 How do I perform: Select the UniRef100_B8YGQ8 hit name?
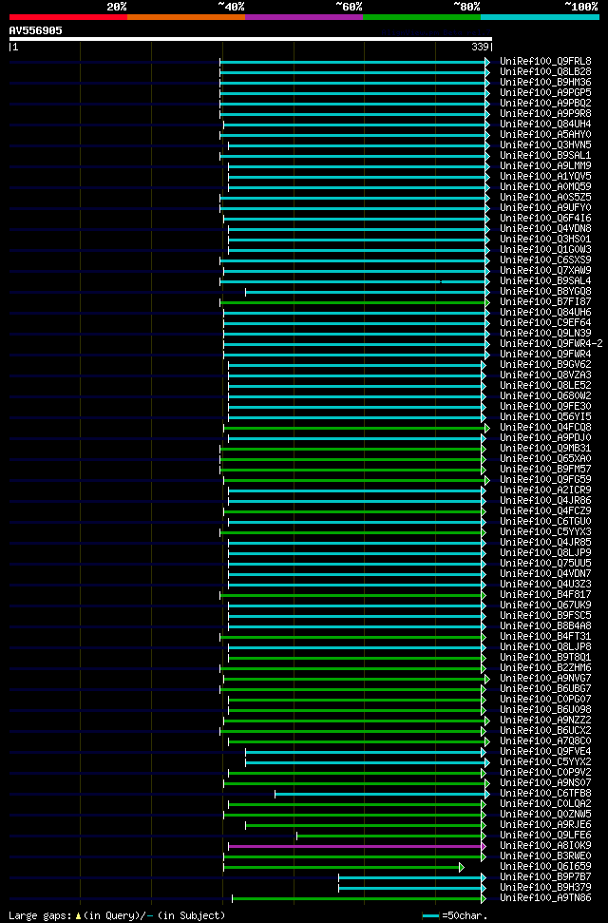click(545, 292)
